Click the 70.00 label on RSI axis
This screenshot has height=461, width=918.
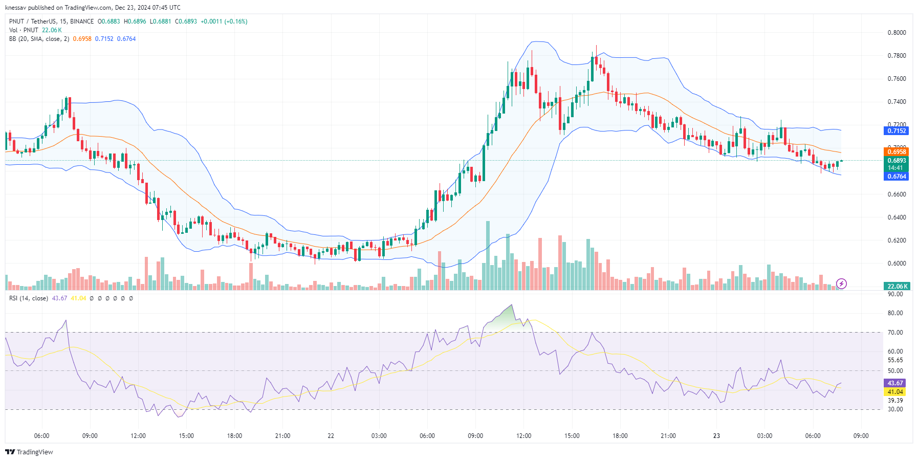(895, 333)
